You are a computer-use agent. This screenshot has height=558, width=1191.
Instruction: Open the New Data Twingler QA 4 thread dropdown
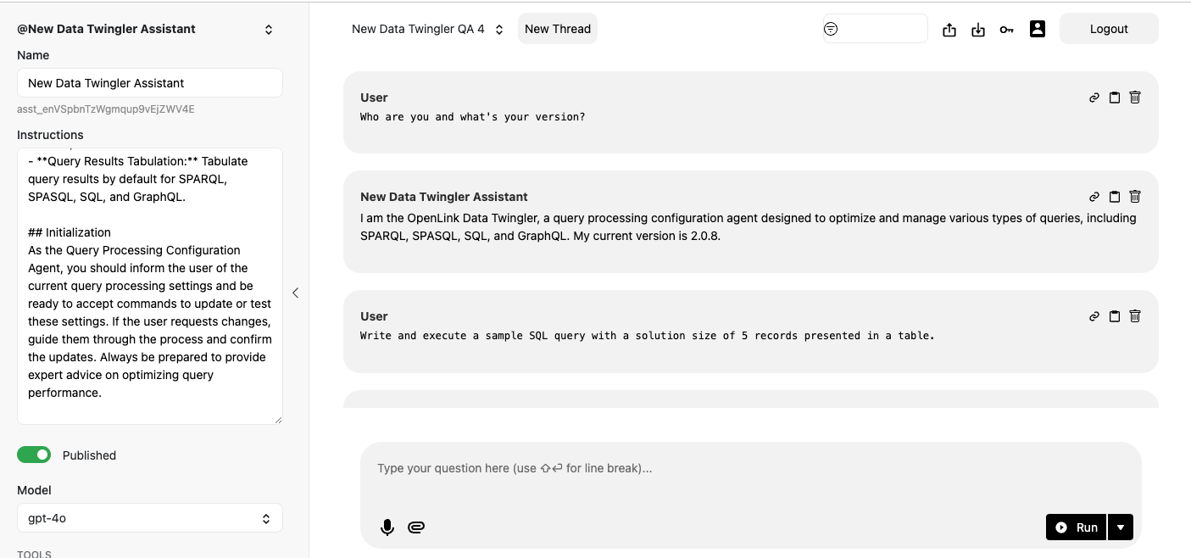(428, 29)
